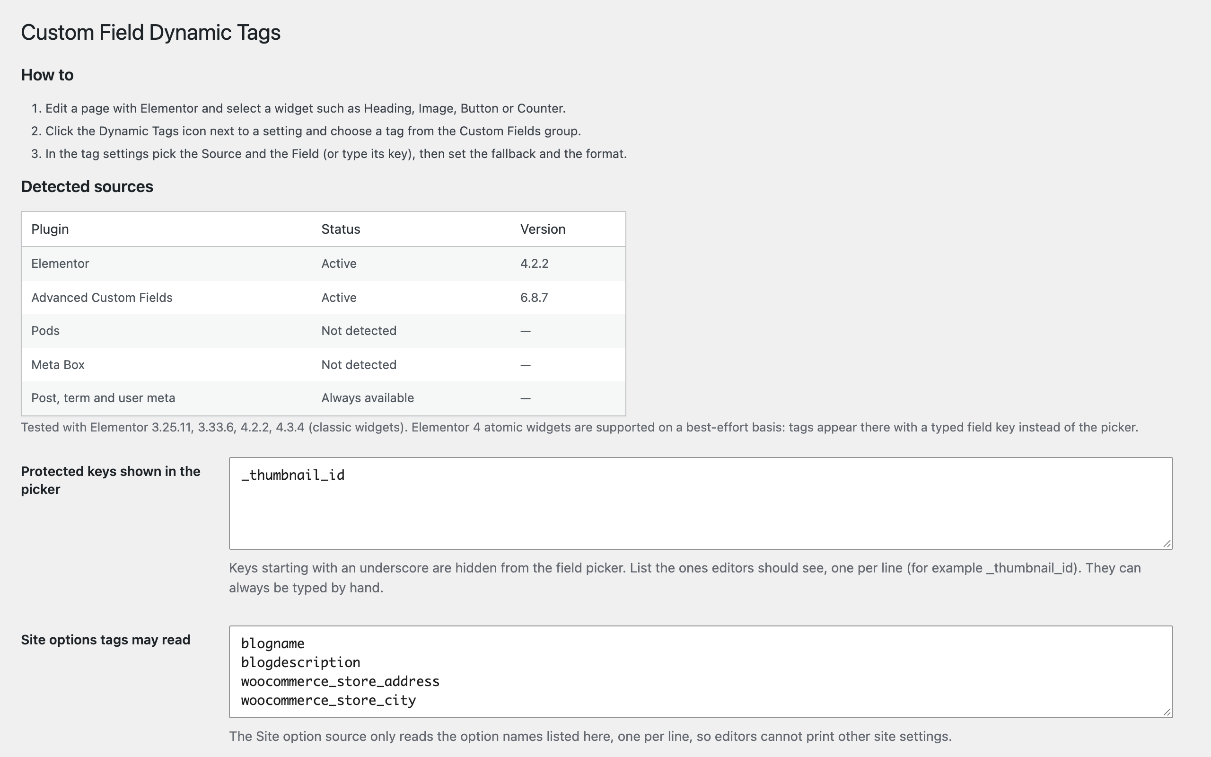Click ACF version 6.8.7 cell

(534, 298)
